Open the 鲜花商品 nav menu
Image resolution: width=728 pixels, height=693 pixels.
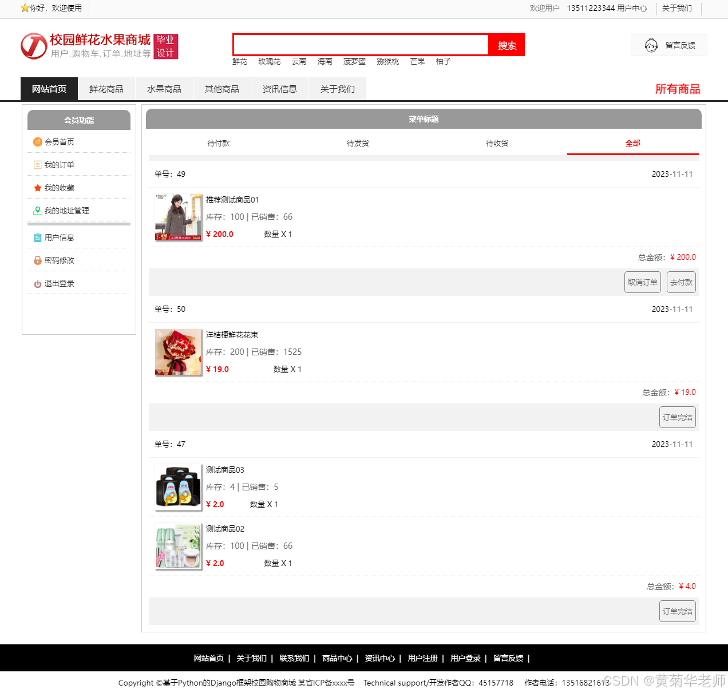coord(106,89)
